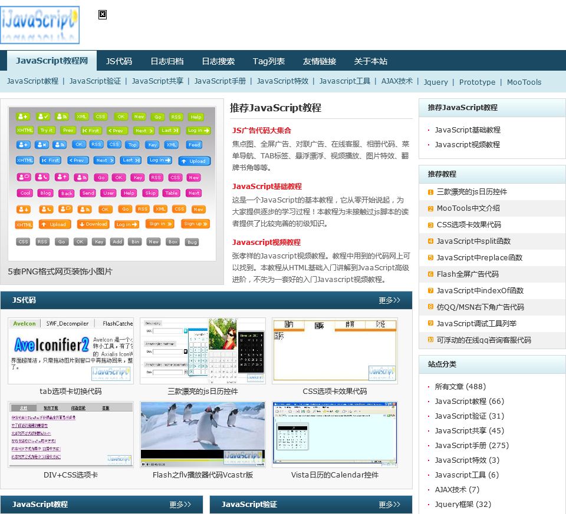566x514 pixels.
Task: Click Flash之flv播放器代码Vcastr版 caption
Action: coord(202,475)
